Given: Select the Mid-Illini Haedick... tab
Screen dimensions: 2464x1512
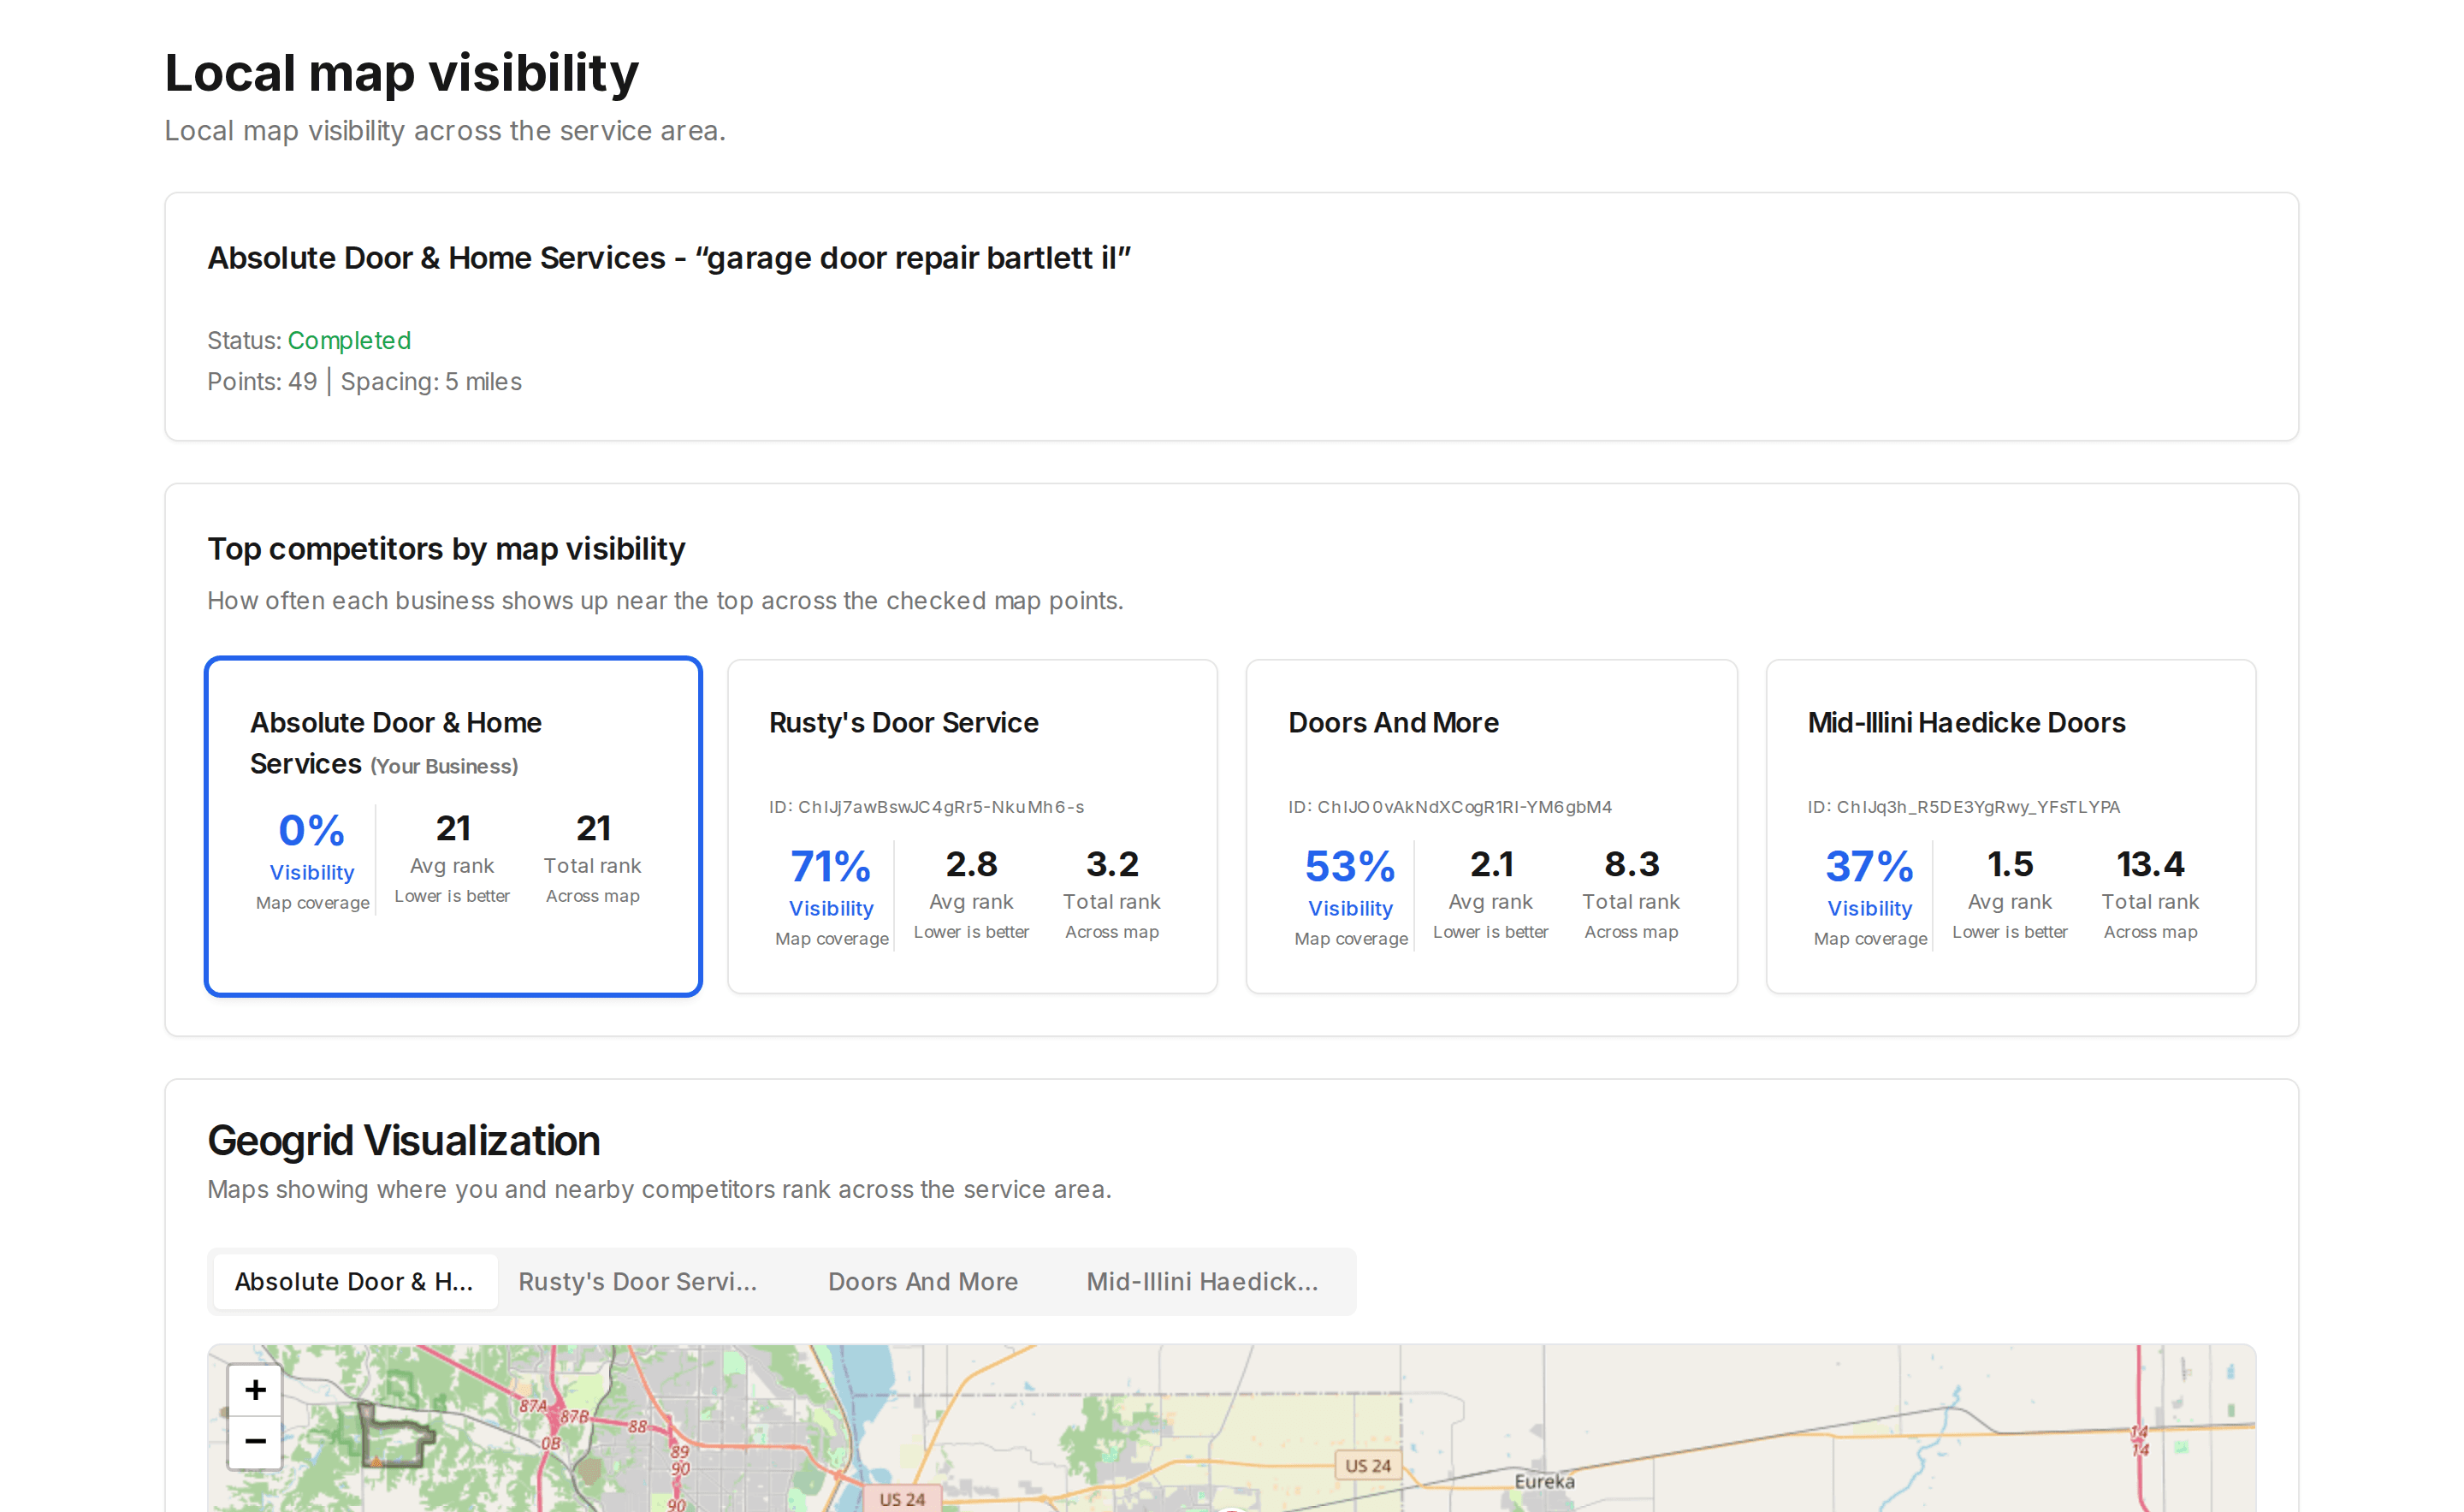Looking at the screenshot, I should click(x=1202, y=1281).
